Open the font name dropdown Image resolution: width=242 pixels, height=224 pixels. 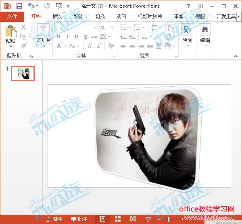(95, 27)
